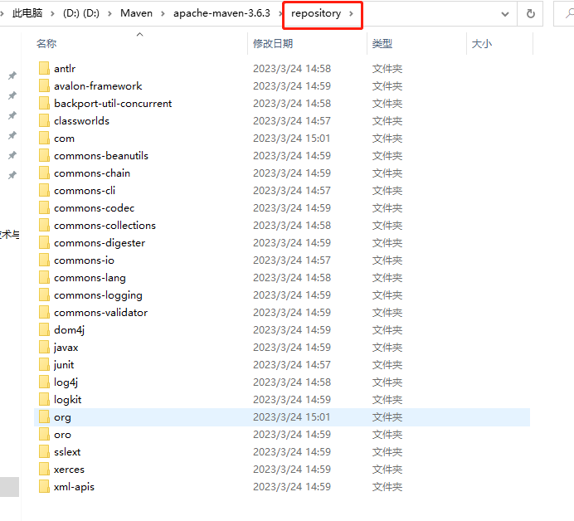The image size is (574, 521).
Task: Click the repository breadcrumb segment
Action: click(x=316, y=13)
